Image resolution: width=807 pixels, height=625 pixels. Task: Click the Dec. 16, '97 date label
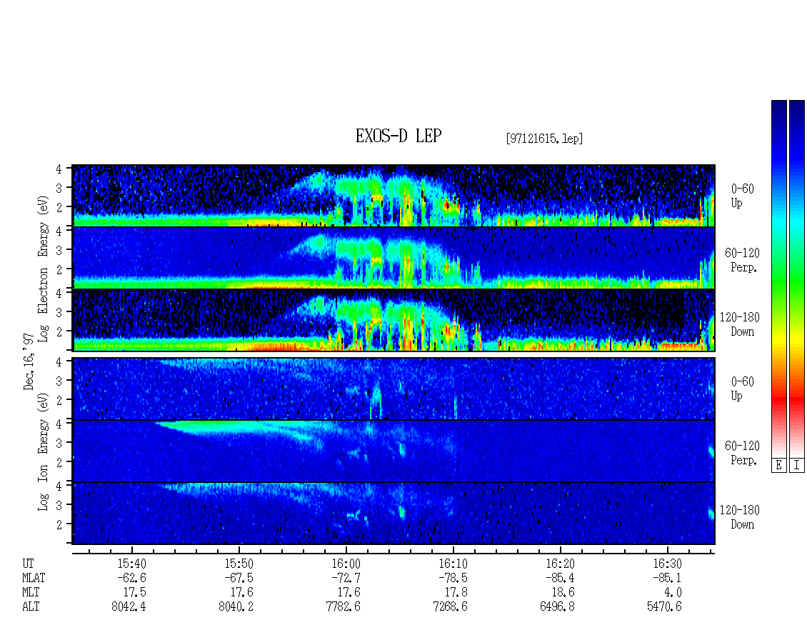(x=29, y=361)
